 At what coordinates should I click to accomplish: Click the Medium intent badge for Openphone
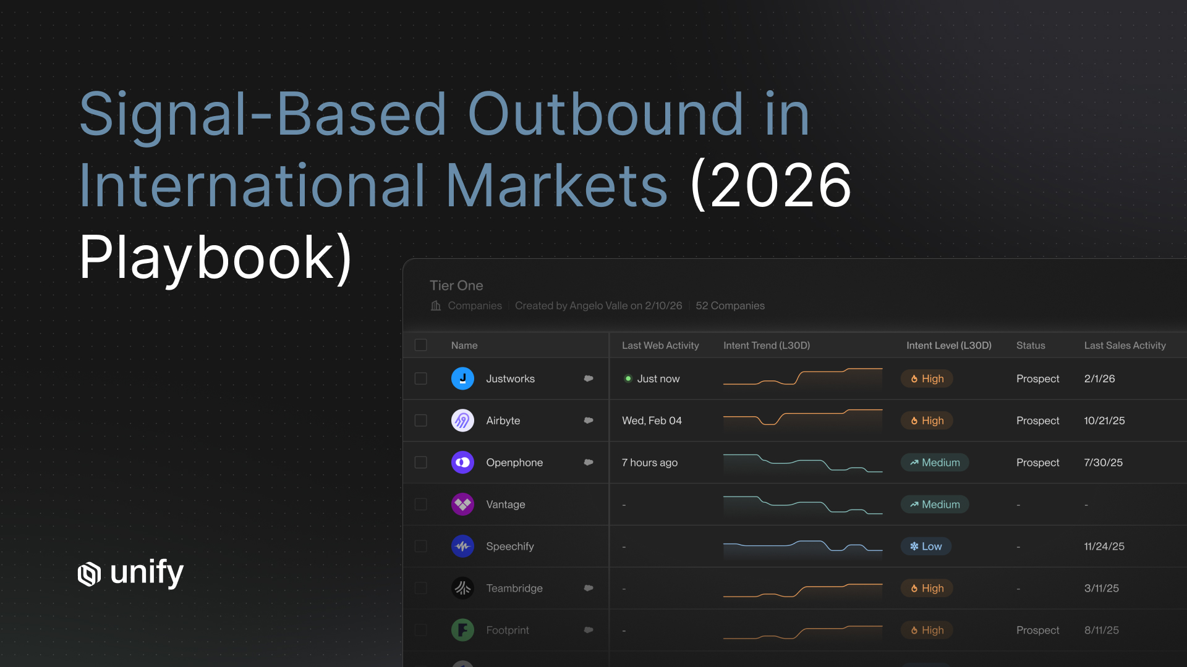(935, 463)
